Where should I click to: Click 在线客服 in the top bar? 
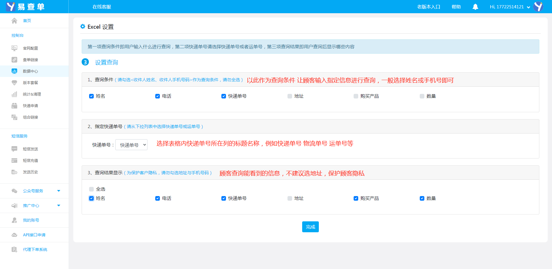point(102,7)
